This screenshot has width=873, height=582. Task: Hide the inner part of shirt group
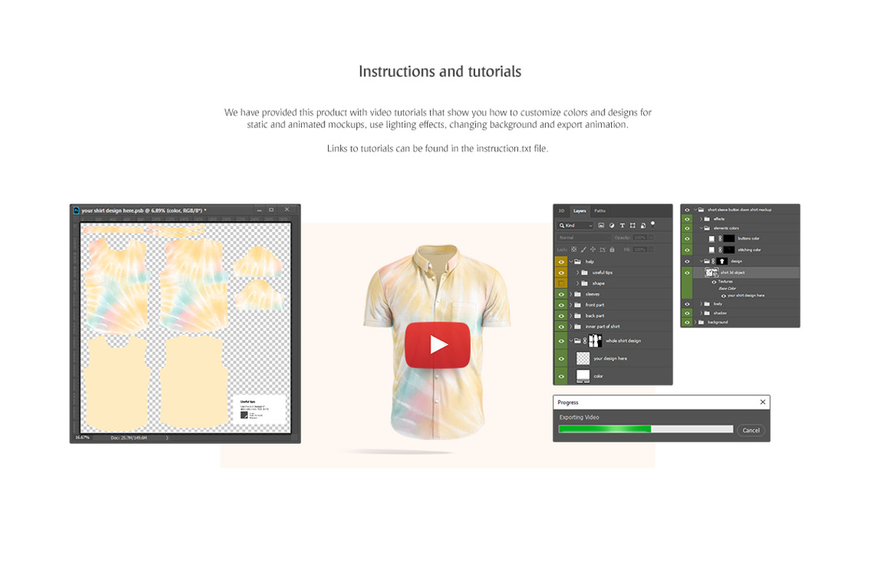[x=562, y=327]
